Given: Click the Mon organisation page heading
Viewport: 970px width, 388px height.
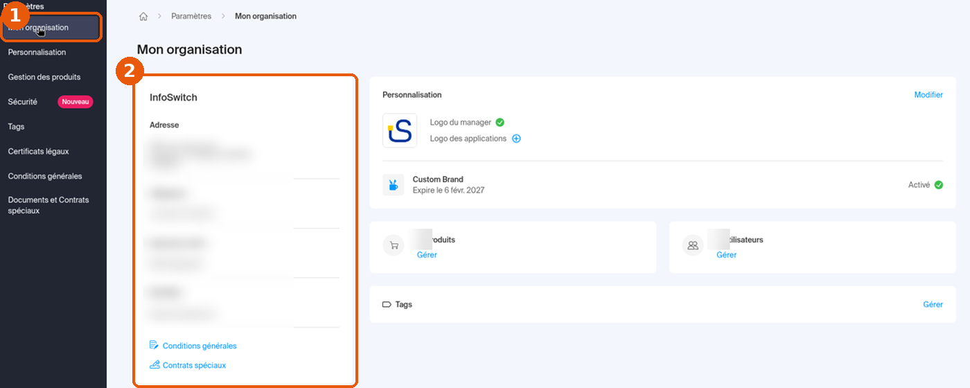Looking at the screenshot, I should [x=189, y=50].
